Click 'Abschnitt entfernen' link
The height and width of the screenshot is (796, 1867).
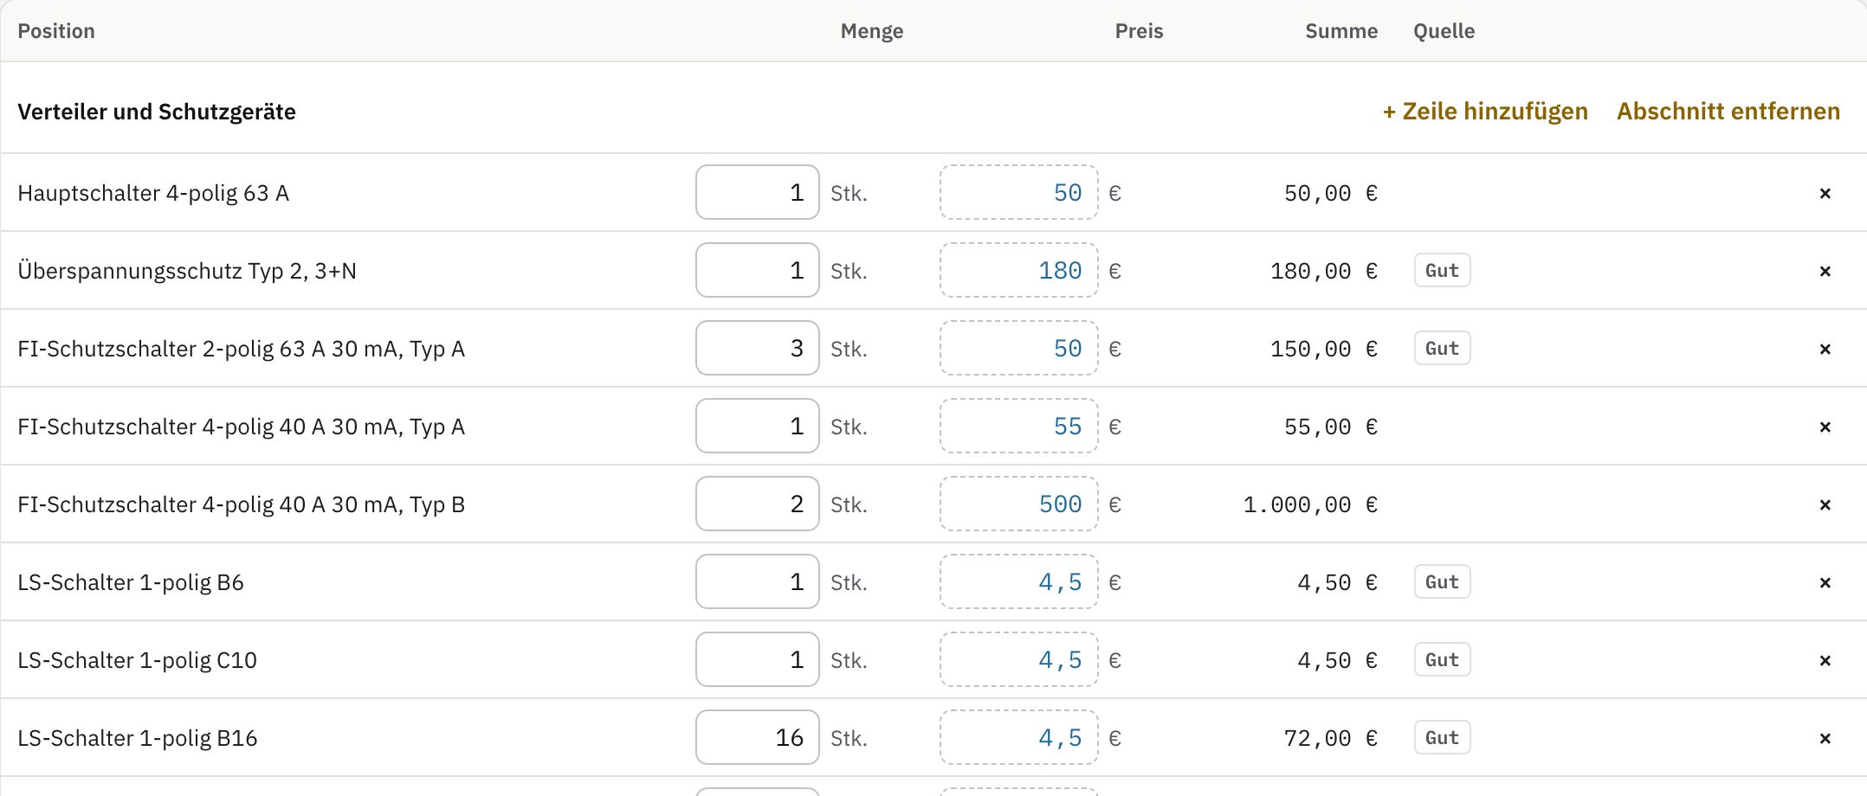[x=1728, y=112]
